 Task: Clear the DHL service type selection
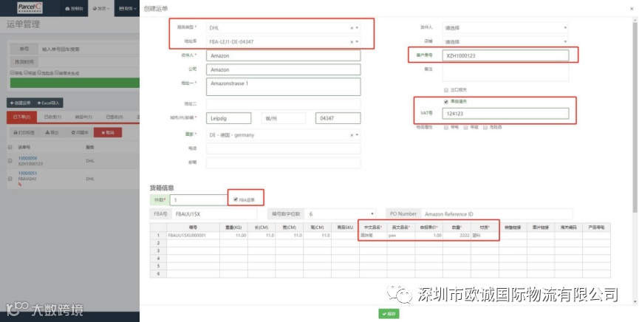352,28
